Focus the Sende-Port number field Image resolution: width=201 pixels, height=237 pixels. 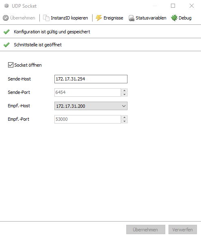point(88,93)
